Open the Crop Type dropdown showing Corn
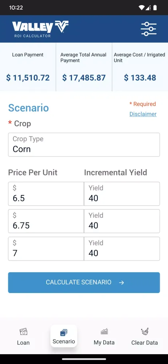This screenshot has width=168, height=364. click(x=84, y=145)
